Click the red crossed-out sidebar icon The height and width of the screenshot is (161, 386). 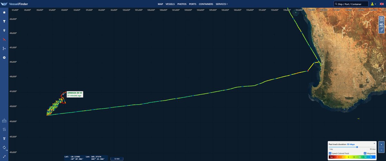(x=4, y=39)
